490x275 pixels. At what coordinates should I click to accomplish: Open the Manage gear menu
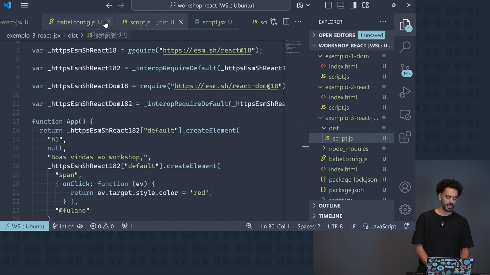(x=405, y=210)
